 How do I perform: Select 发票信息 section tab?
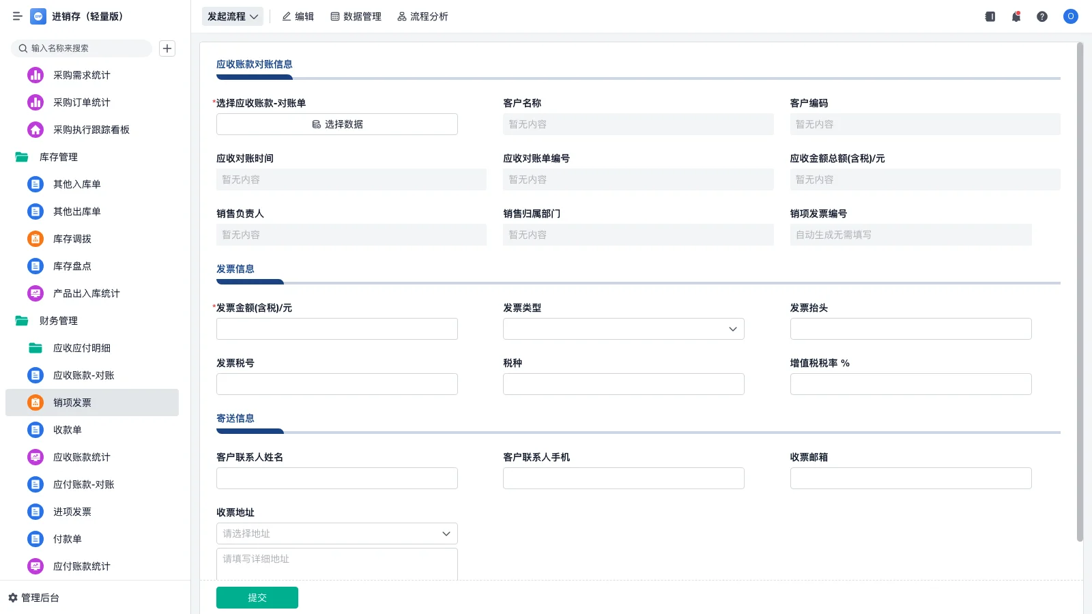[x=235, y=269]
